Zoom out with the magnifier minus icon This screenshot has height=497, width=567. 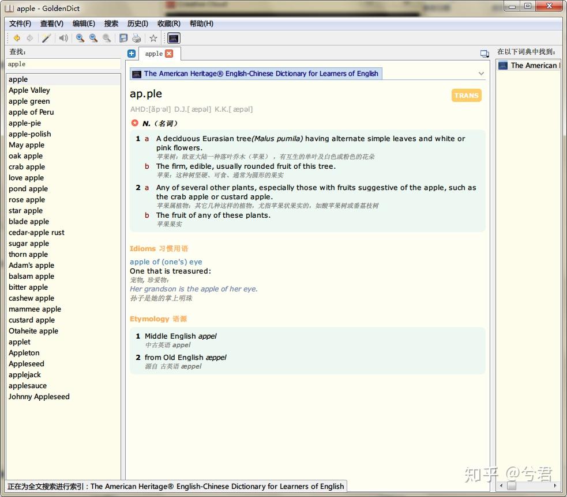tap(93, 38)
